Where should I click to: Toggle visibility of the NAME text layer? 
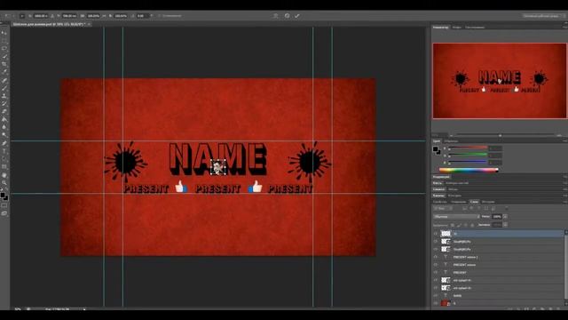click(436, 295)
